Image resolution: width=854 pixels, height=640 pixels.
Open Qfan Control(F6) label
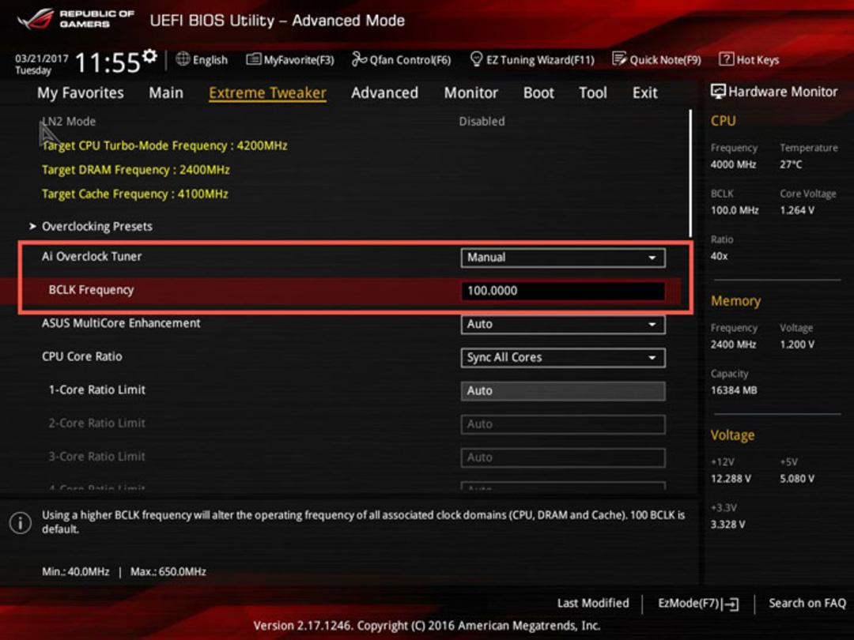click(410, 60)
